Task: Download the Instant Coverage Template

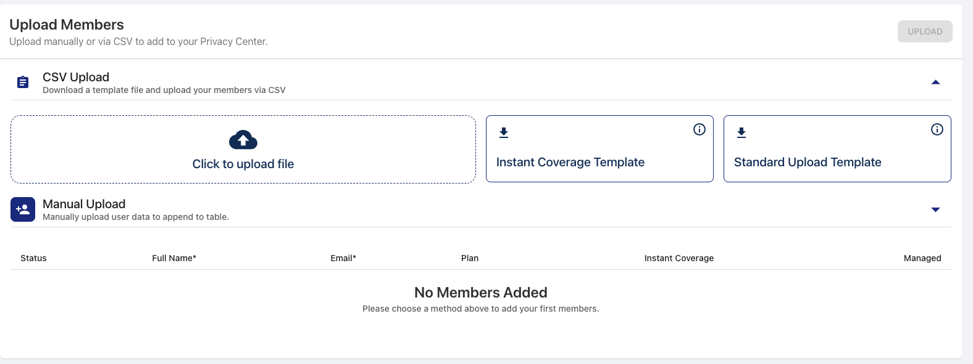Action: [599, 148]
